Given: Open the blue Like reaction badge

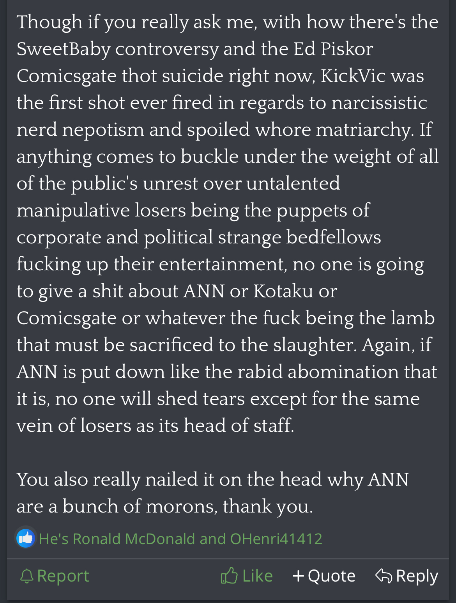Looking at the screenshot, I should [26, 539].
